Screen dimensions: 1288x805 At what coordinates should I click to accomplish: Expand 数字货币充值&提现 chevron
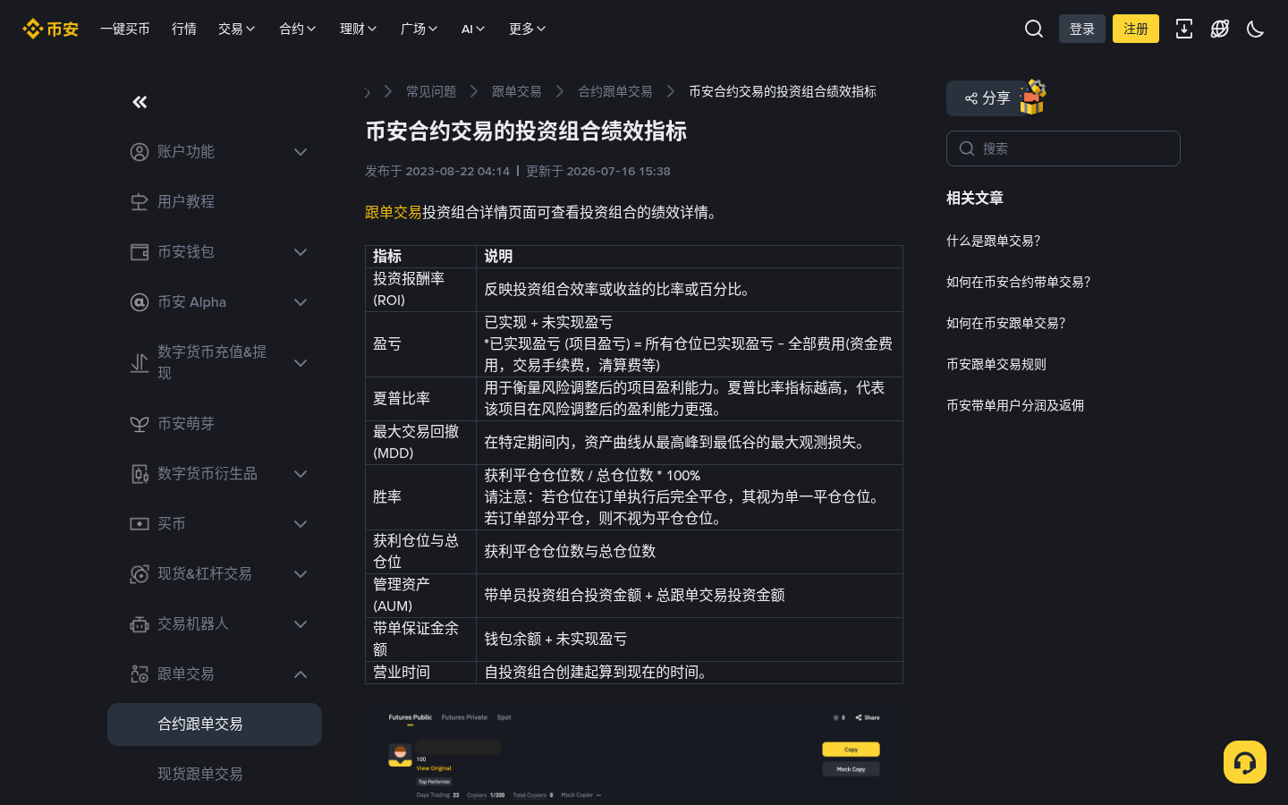point(301,363)
